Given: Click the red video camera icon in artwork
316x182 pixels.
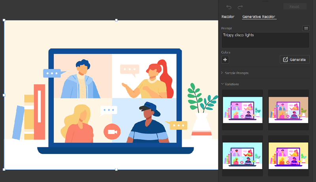Looking at the screenshot, I should point(112,132).
